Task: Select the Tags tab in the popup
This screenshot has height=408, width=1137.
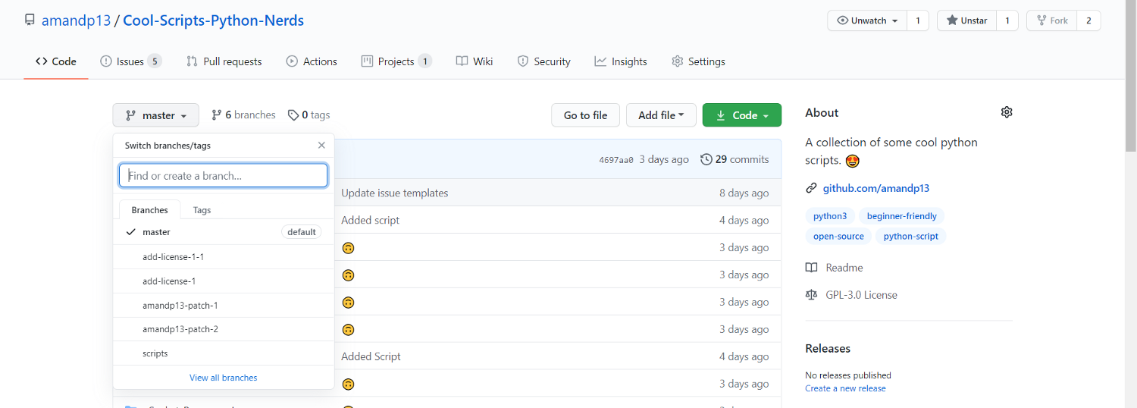Action: point(202,210)
